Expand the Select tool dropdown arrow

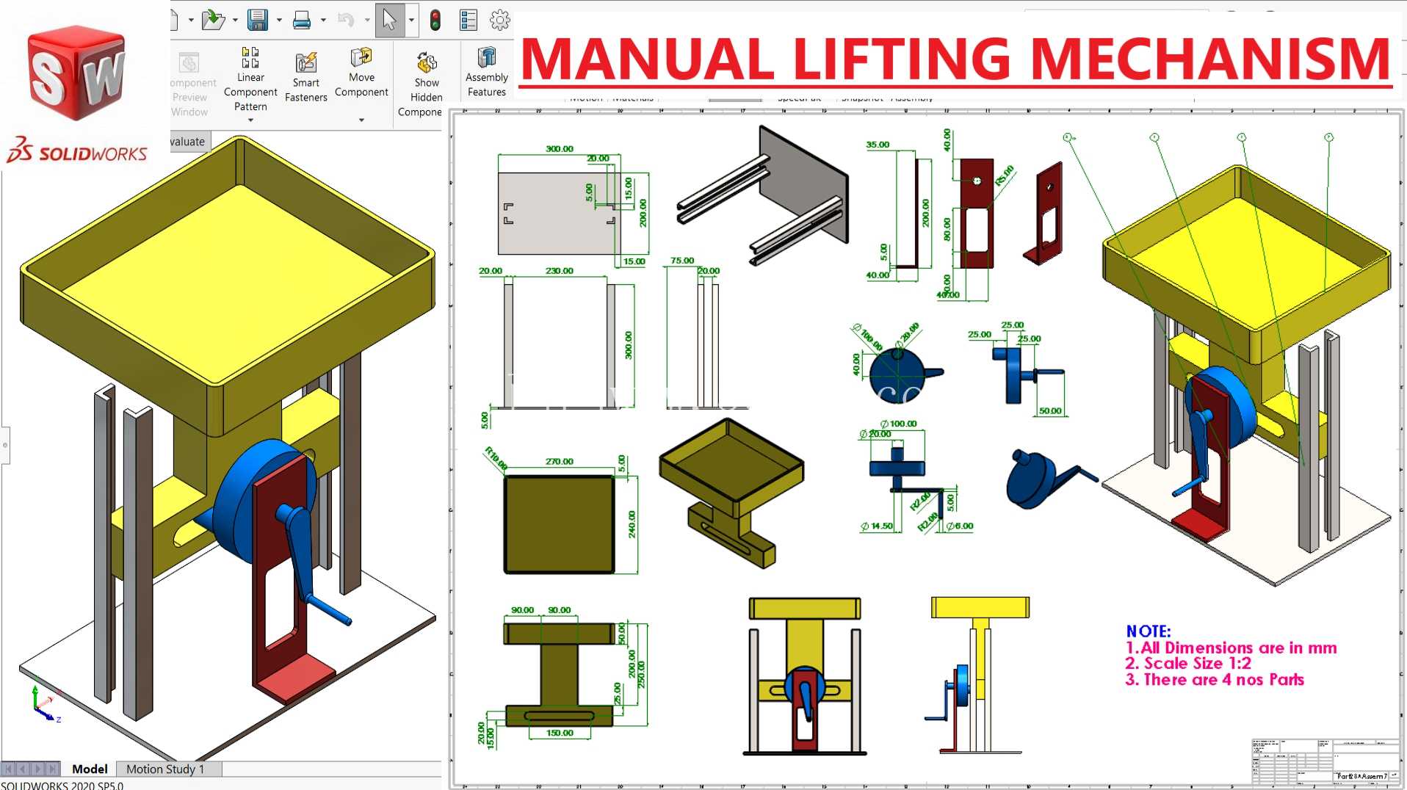point(411,20)
